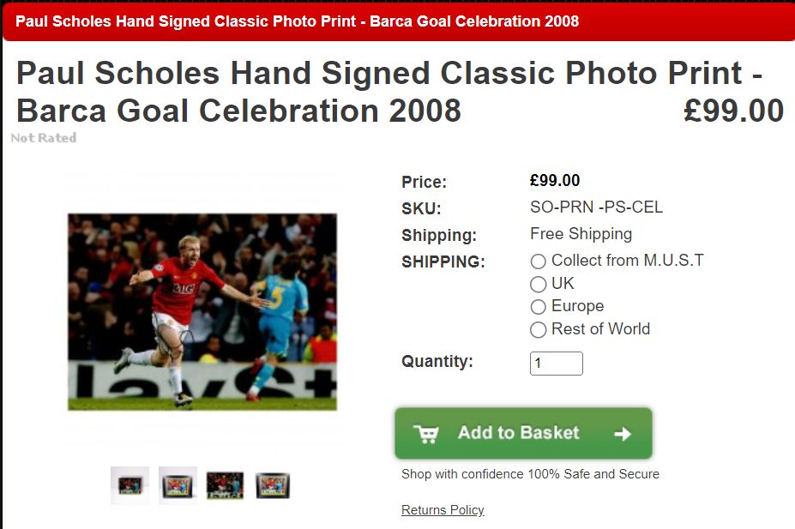Click the arrow icon on the Add to Basket button
Screen dimensions: 795x529
point(623,434)
